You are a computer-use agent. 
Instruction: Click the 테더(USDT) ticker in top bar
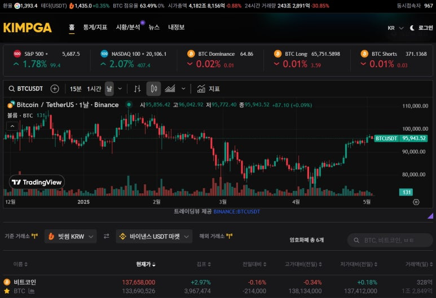tap(75, 6)
